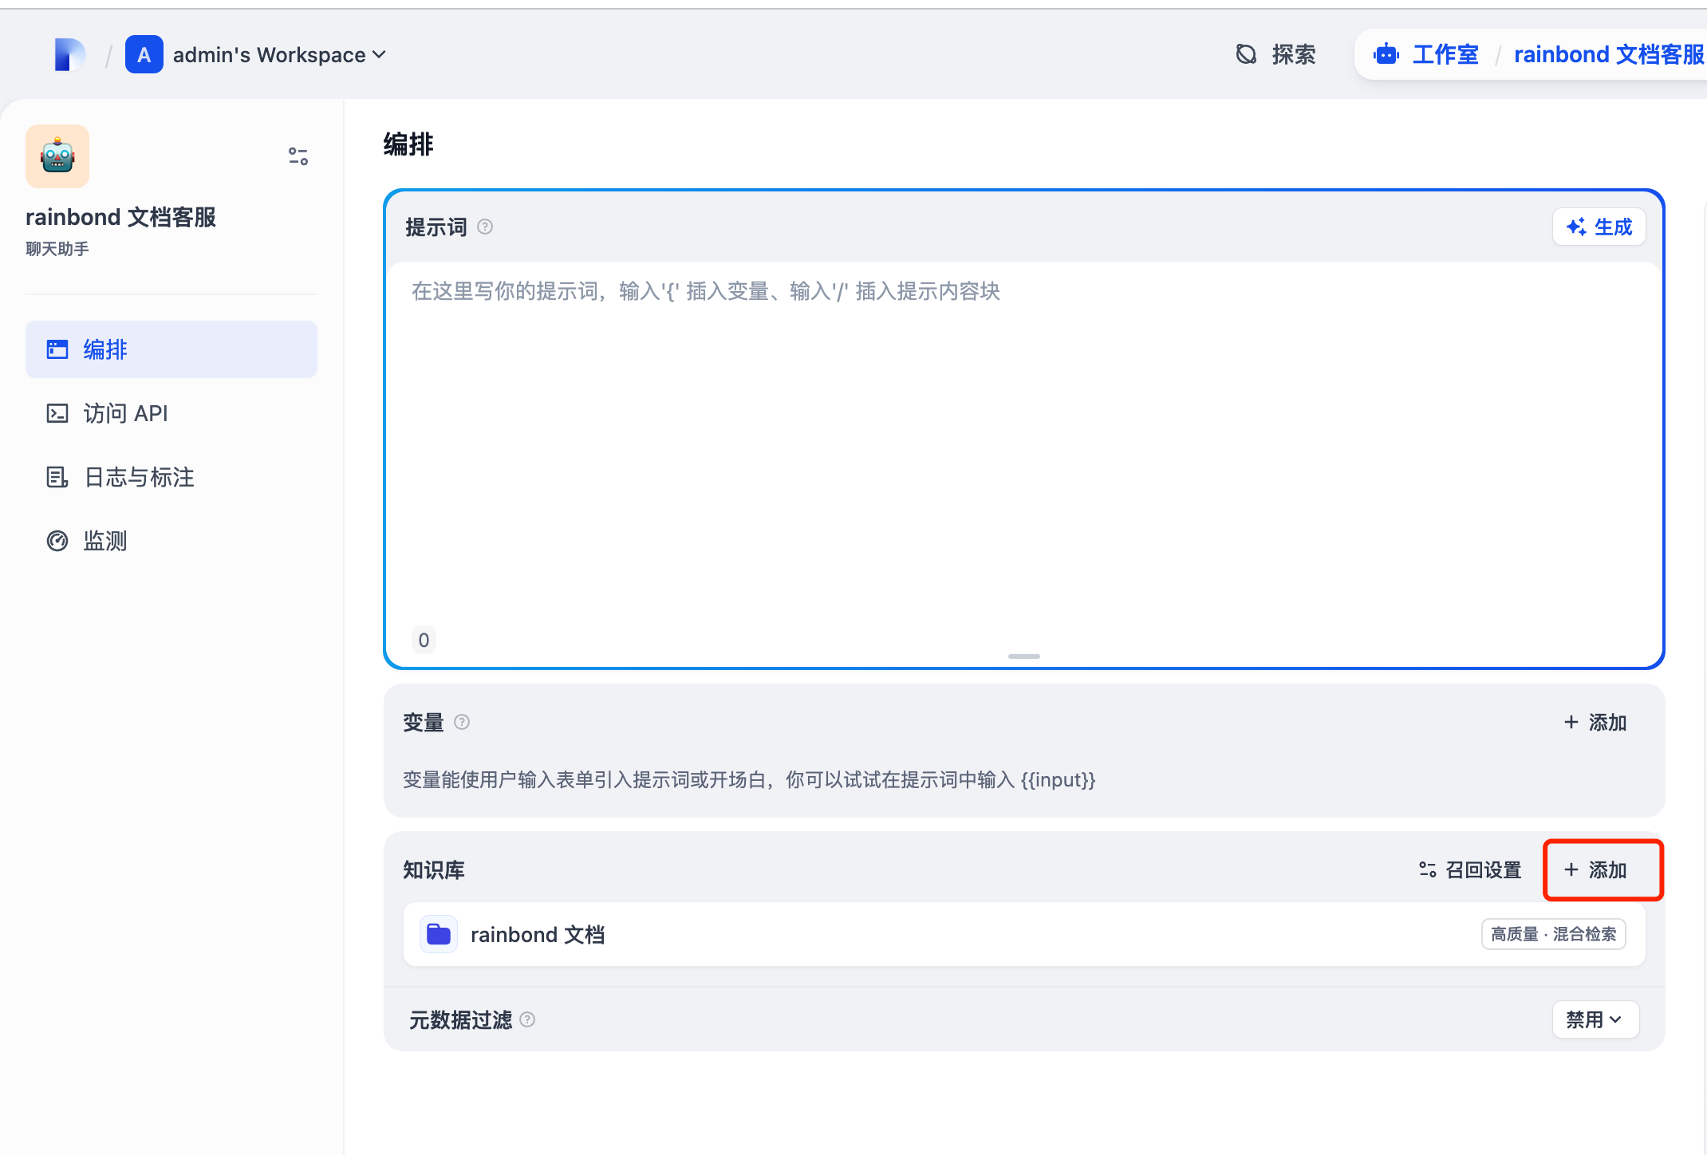Open 日志与标注 in the sidebar
Viewport: 1707px width, 1155px height.
(x=139, y=477)
